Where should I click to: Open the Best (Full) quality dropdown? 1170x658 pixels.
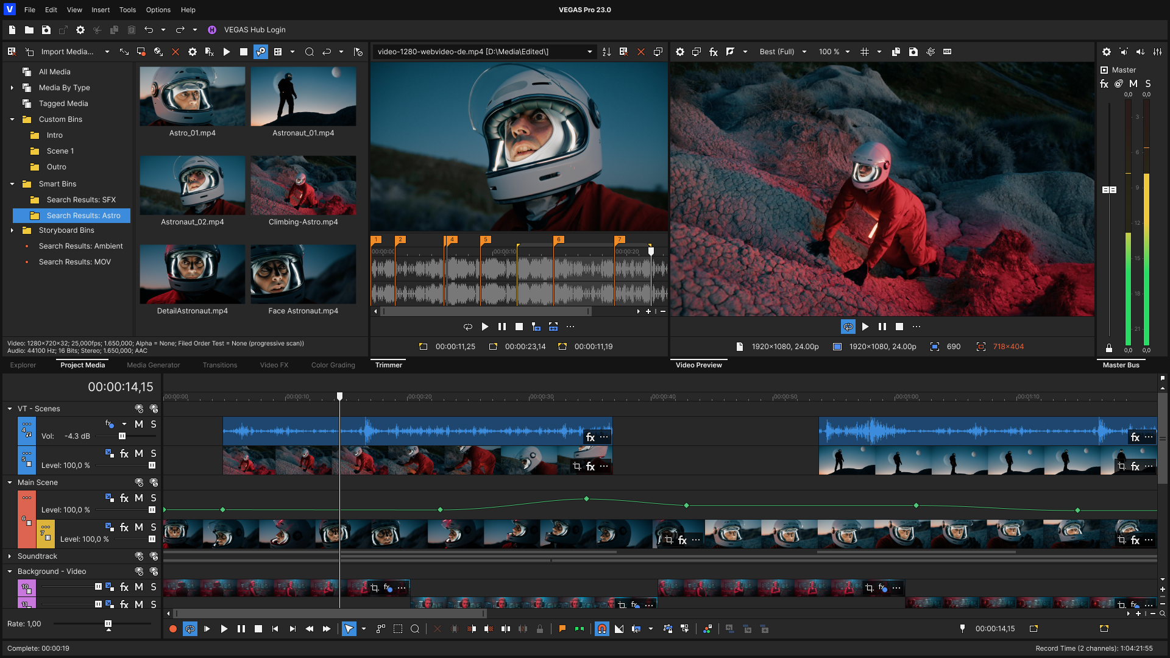(x=782, y=52)
